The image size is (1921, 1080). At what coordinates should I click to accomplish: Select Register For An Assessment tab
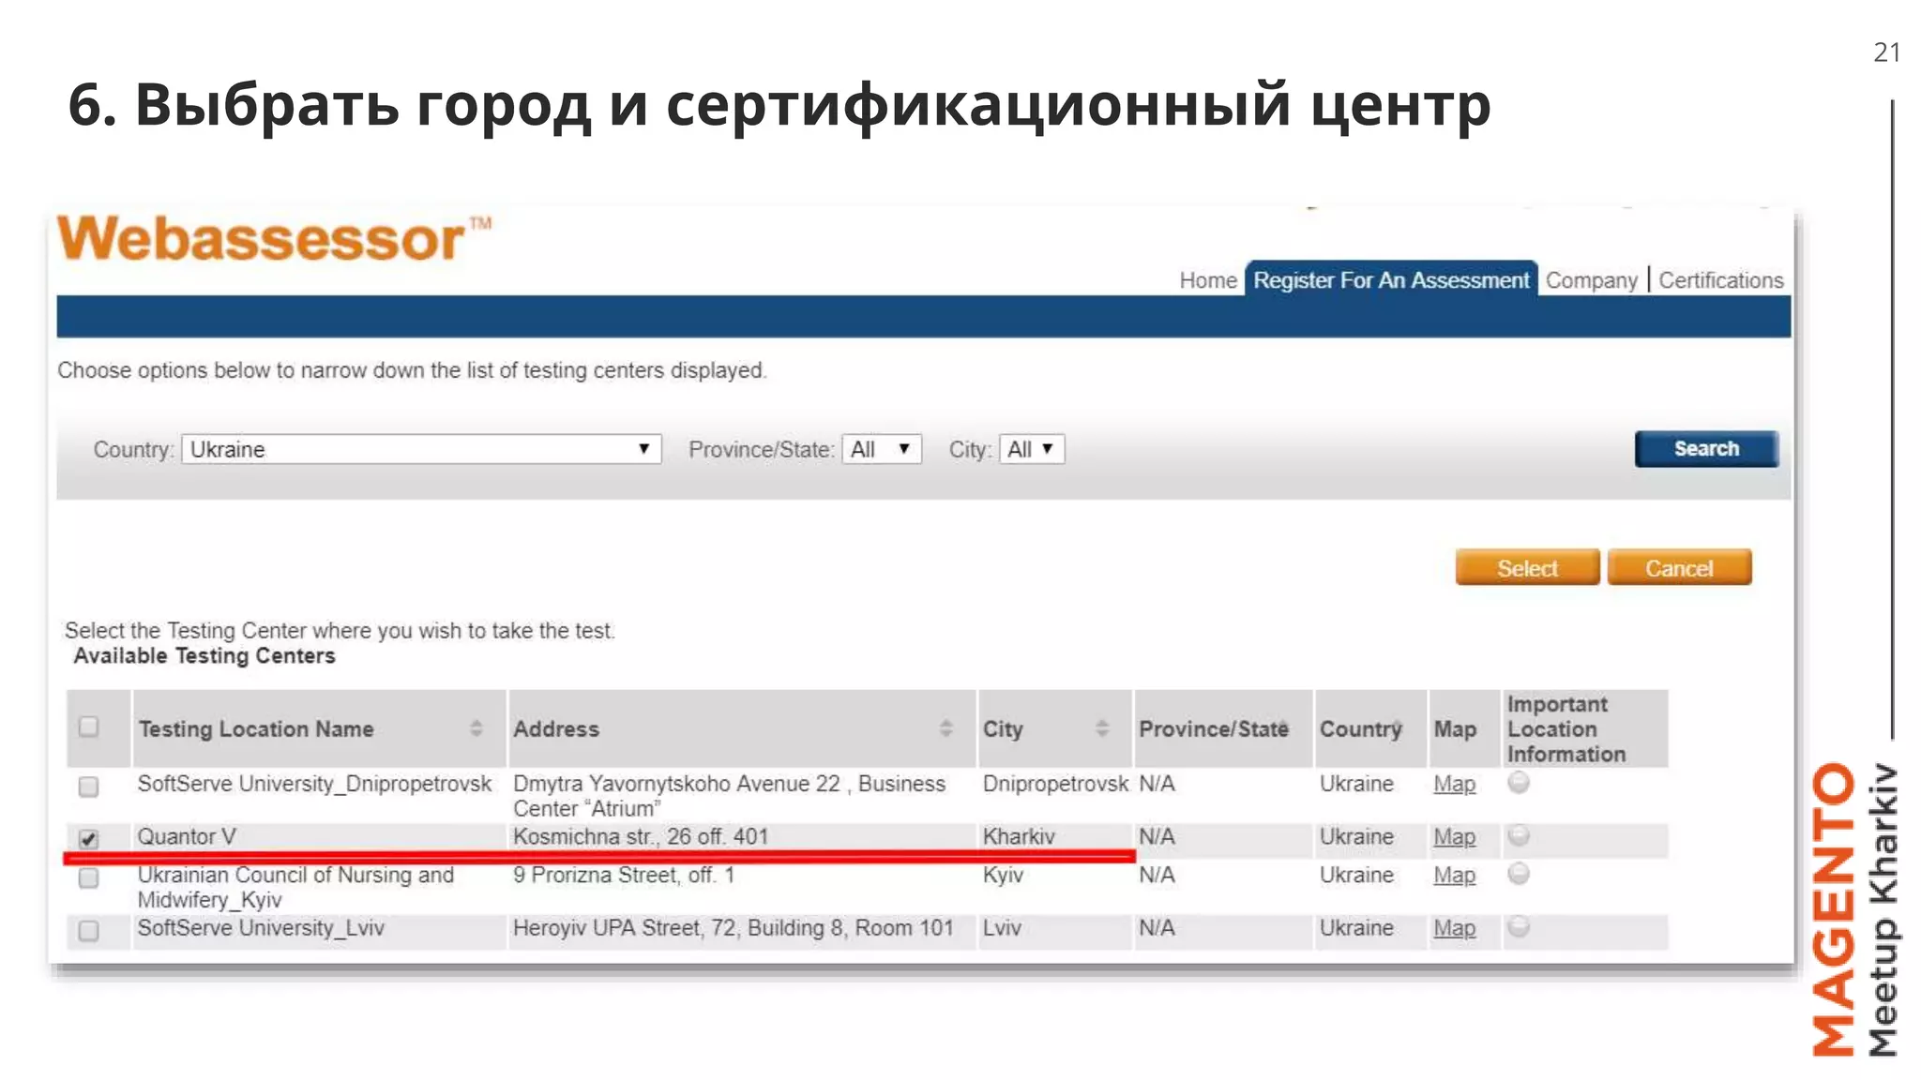click(1391, 279)
